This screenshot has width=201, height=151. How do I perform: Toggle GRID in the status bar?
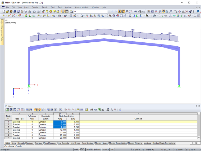82,149
